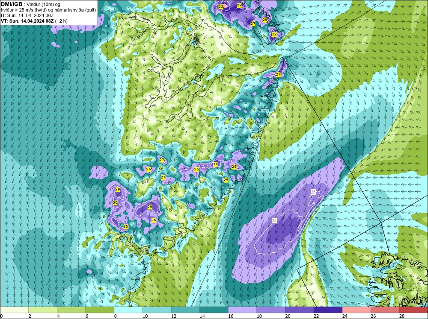428x319 pixels.
Task: Select the 20–22 violet scale swatch
Action: pyautogui.click(x=300, y=310)
